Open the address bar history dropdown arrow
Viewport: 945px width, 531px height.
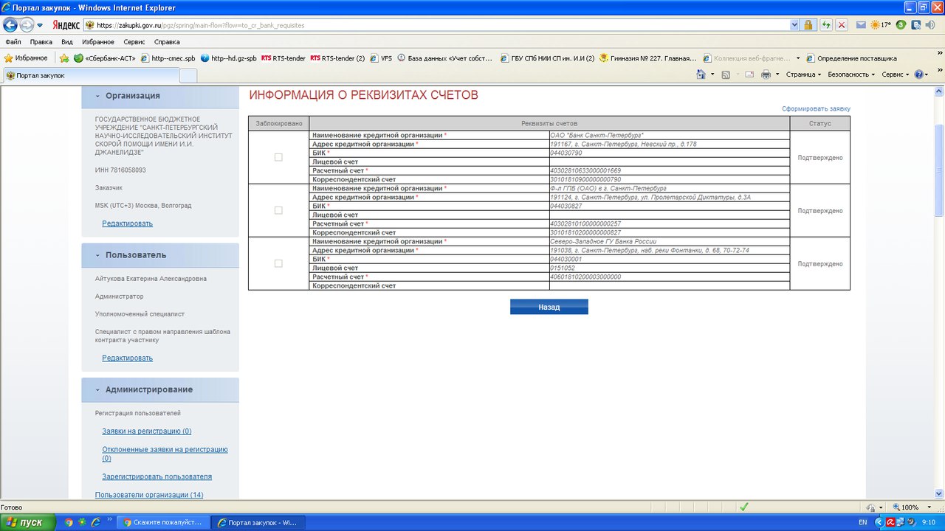[794, 24]
